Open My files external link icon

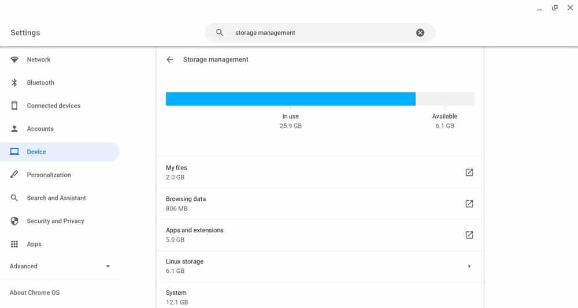click(x=469, y=172)
